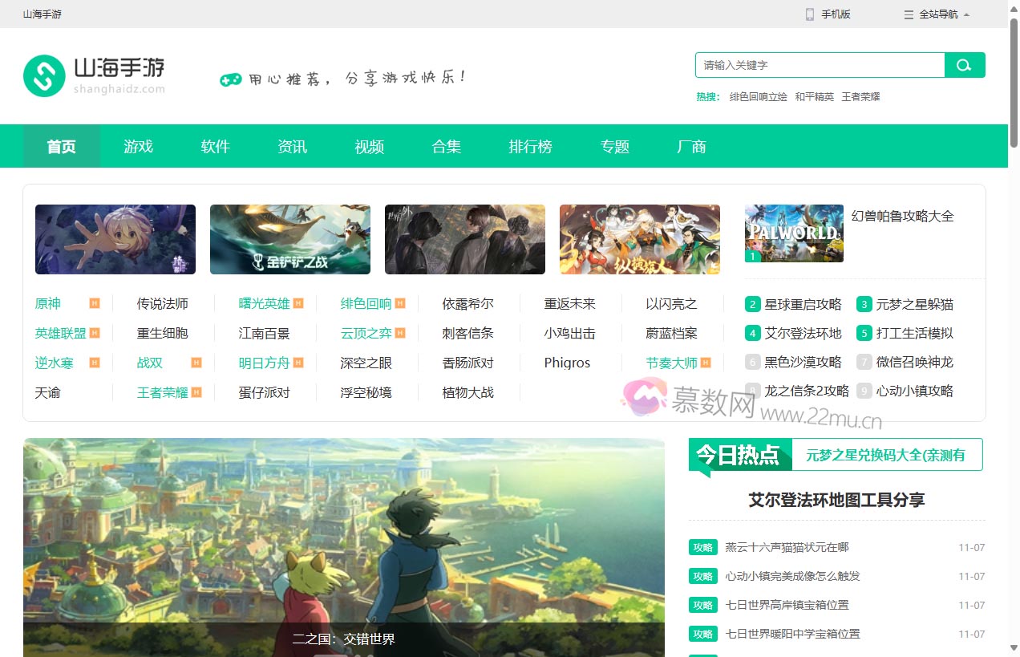Click the 全站导航 hamburger icon
1020x657 pixels.
(909, 14)
